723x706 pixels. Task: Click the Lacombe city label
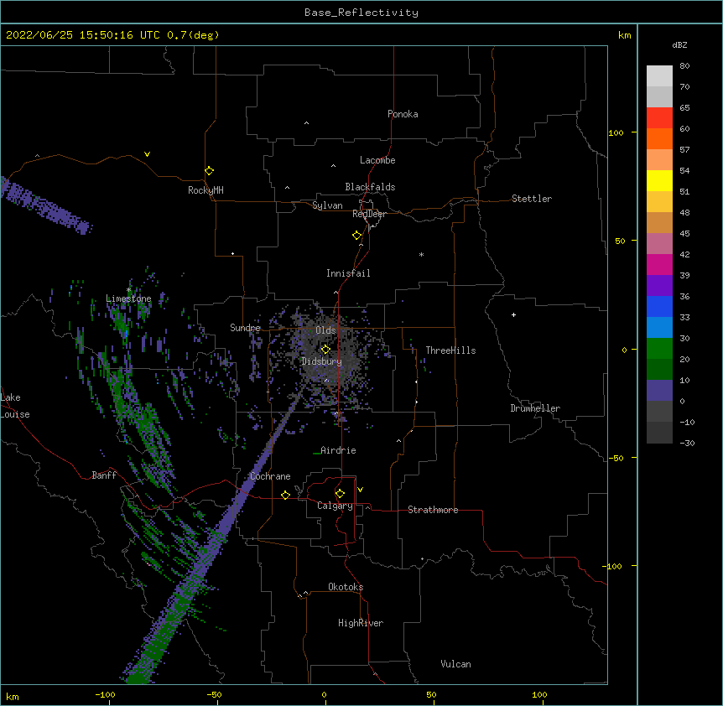tap(377, 160)
